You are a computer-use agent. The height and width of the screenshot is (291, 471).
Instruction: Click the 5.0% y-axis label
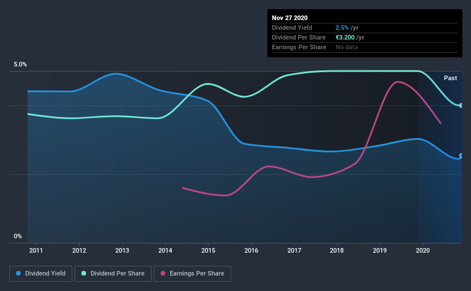point(21,65)
